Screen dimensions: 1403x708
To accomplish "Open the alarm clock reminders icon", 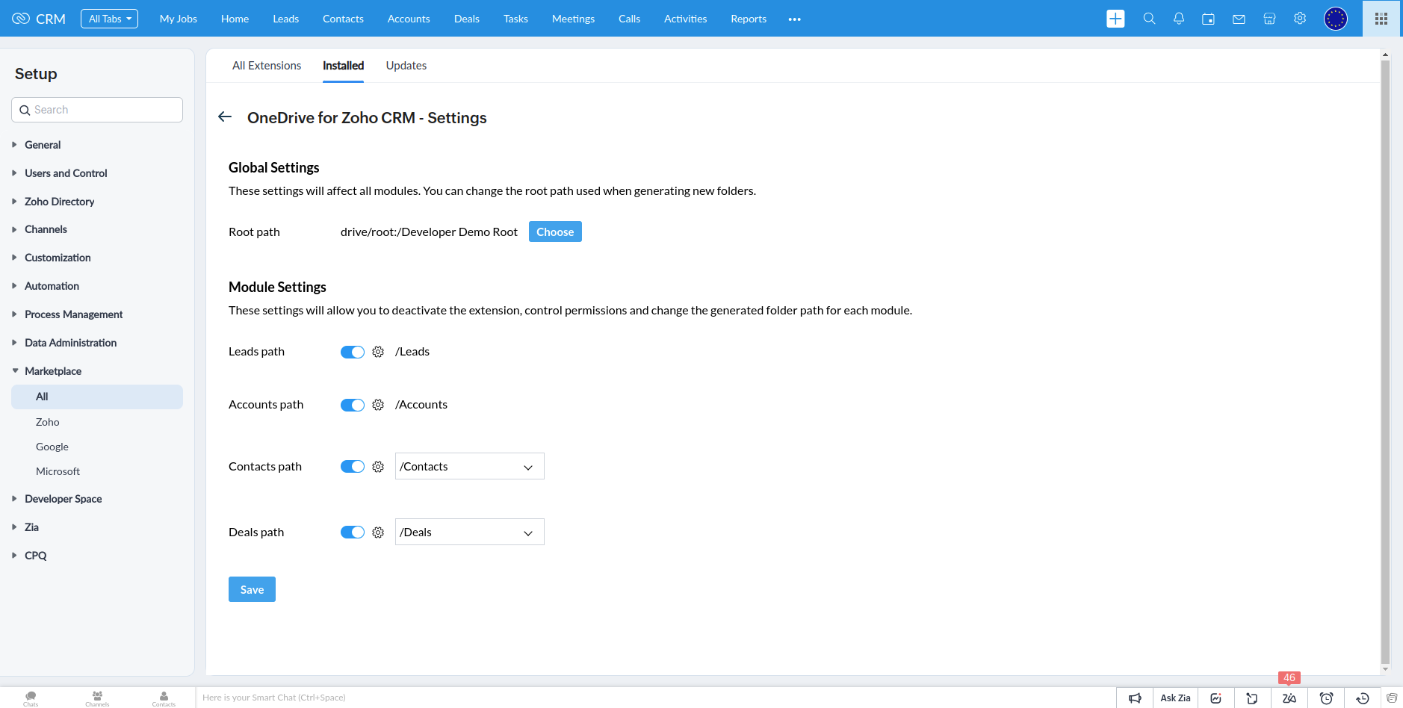I will (1326, 698).
